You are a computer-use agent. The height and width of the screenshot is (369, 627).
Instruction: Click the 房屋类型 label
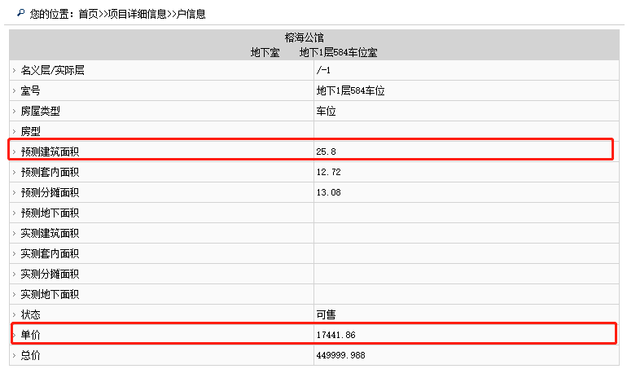[40, 112]
